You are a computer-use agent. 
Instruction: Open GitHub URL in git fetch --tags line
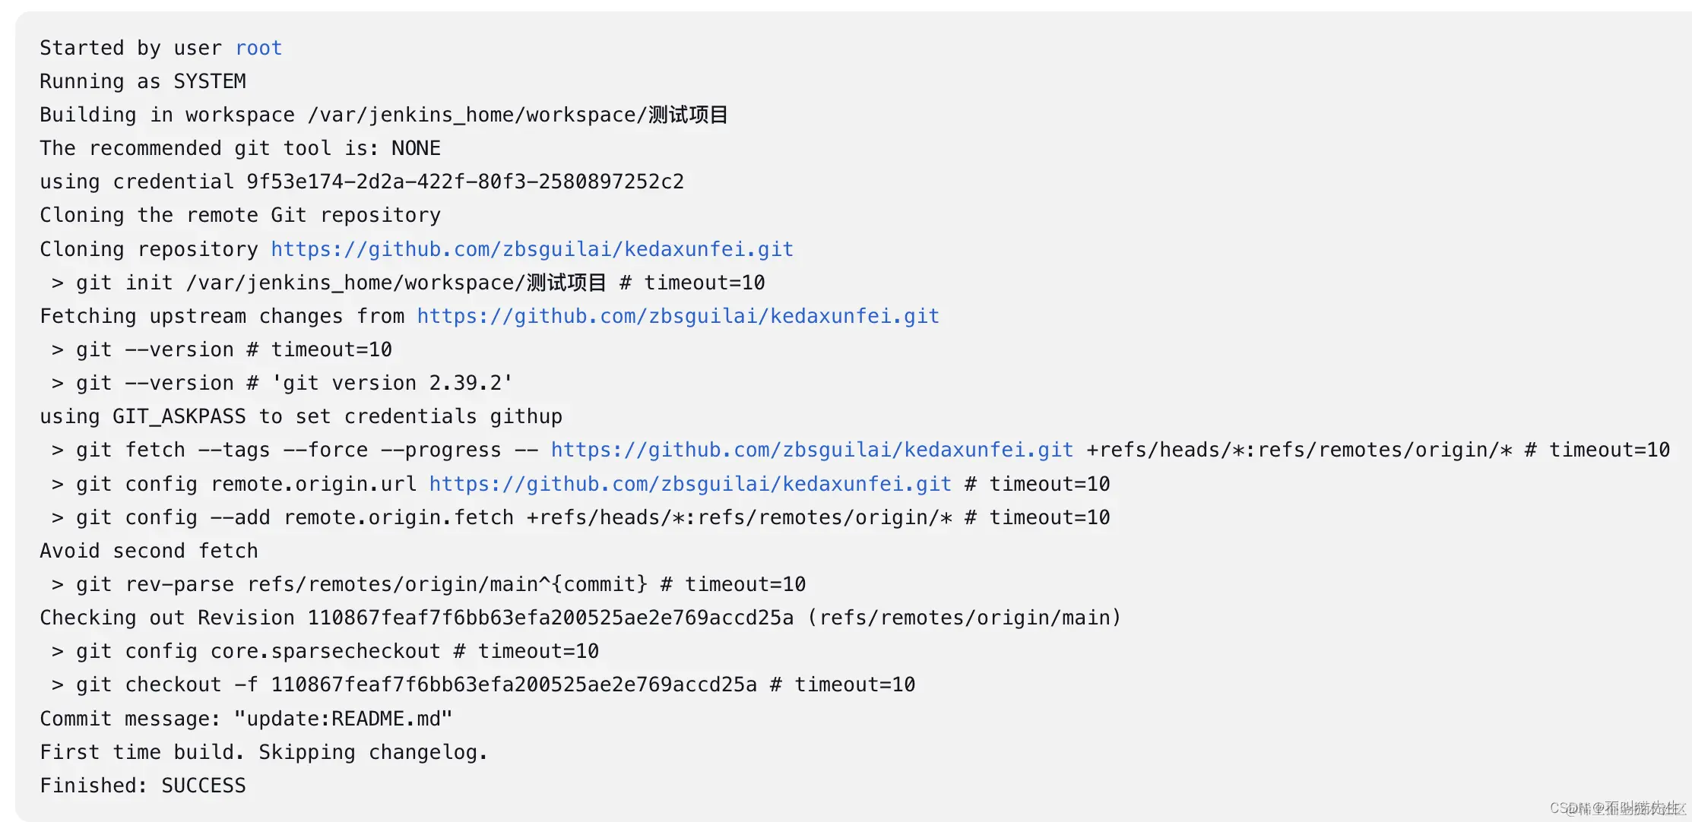(812, 450)
